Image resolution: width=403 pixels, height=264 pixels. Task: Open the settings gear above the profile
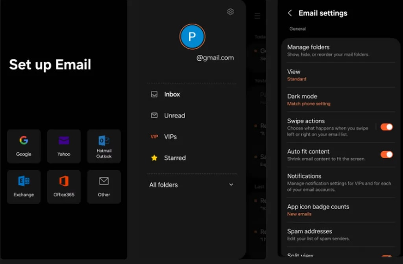pyautogui.click(x=230, y=12)
